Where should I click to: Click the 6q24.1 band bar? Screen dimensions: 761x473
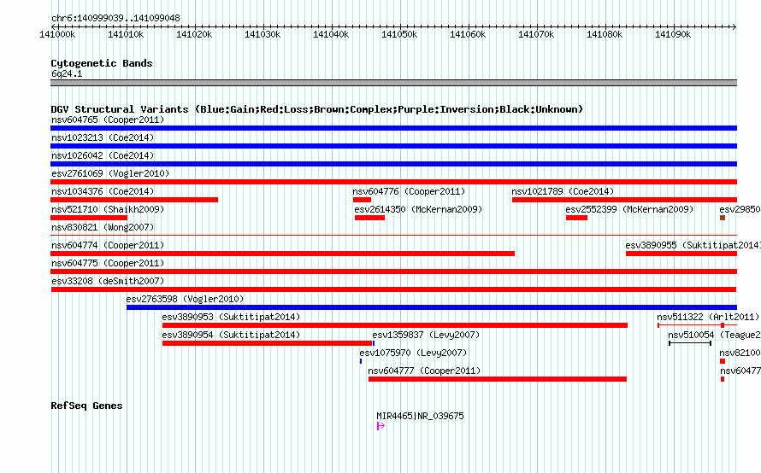pyautogui.click(x=393, y=83)
